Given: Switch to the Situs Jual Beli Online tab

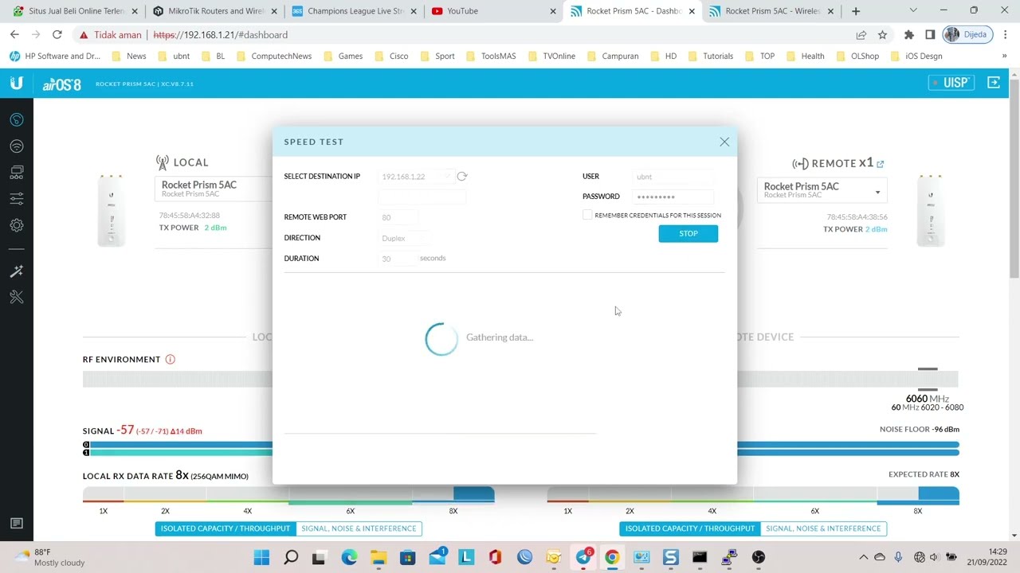Looking at the screenshot, I should pos(75,11).
